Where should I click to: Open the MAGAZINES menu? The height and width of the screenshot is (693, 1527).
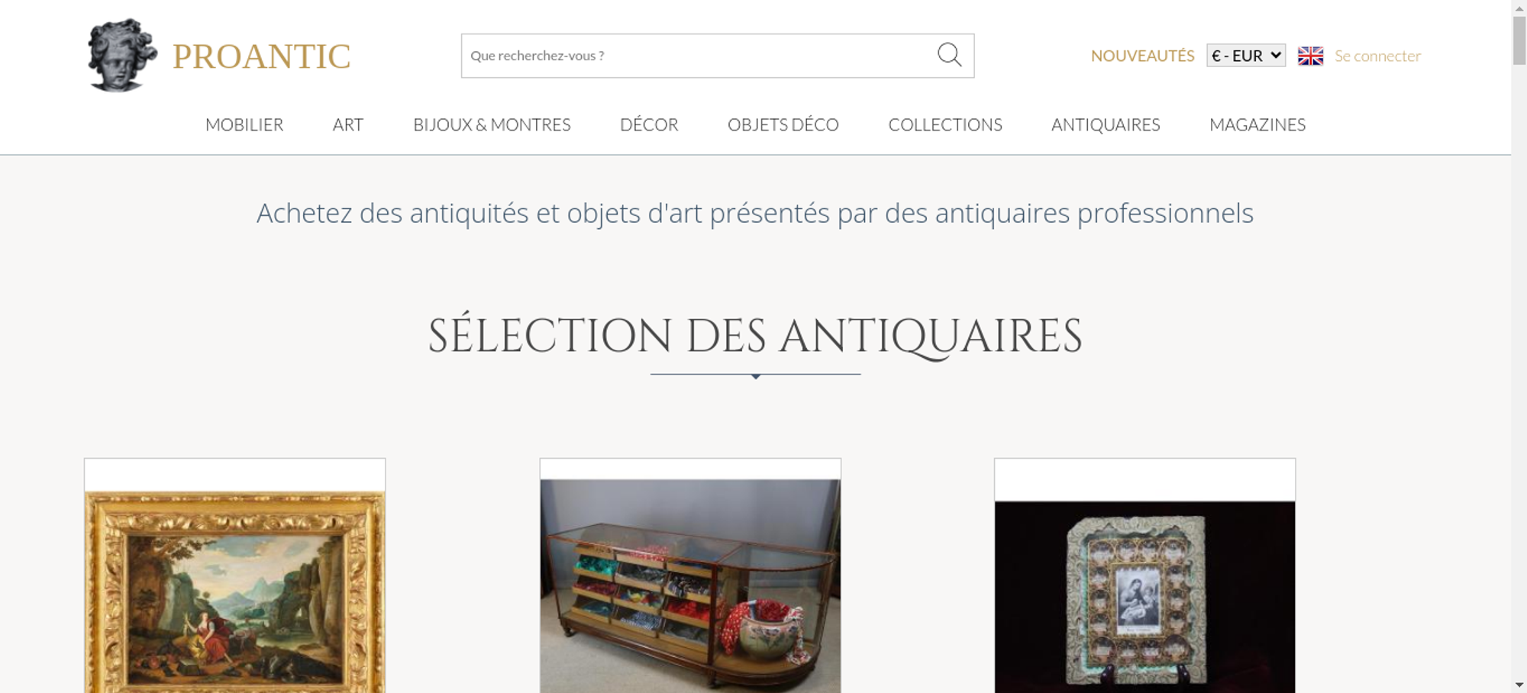(1257, 124)
